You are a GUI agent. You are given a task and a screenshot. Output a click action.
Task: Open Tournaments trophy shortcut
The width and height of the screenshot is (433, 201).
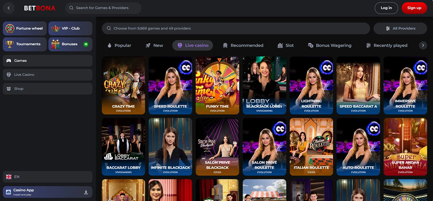(x=10, y=44)
